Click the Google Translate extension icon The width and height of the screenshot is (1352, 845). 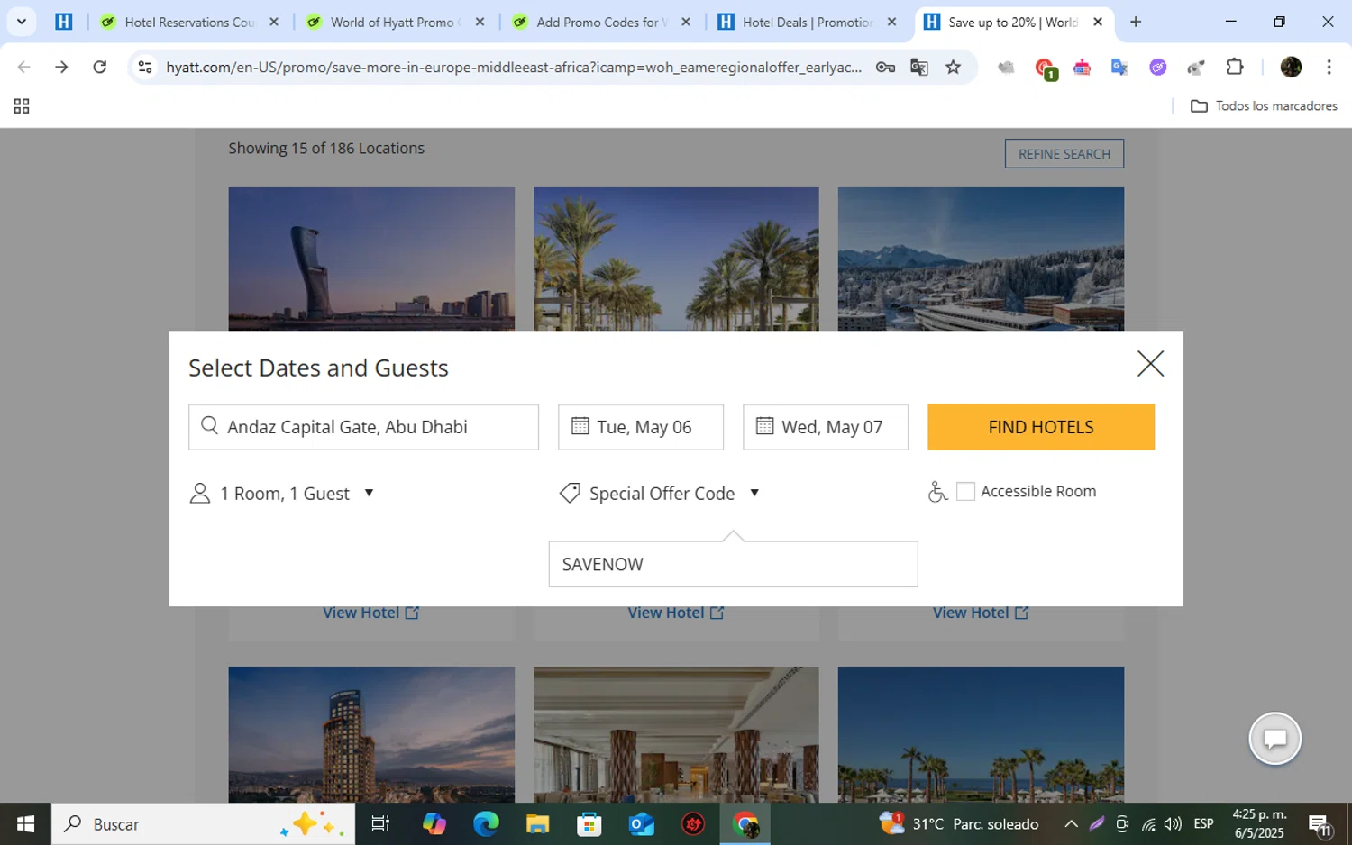[x=1119, y=67]
